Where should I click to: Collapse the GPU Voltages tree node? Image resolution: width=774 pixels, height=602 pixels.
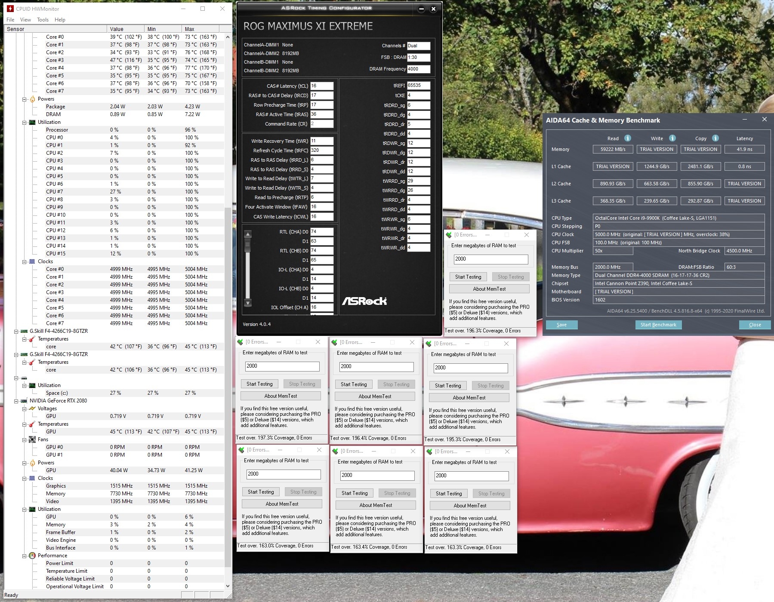click(25, 409)
